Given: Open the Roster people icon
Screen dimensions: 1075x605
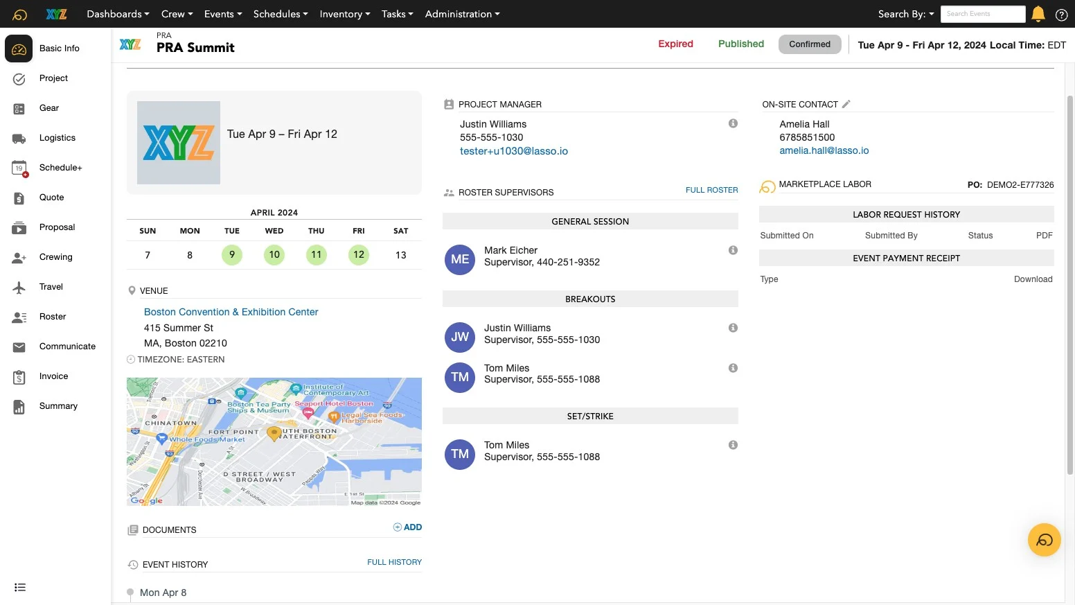Looking at the screenshot, I should (19, 317).
